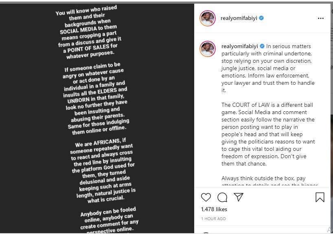Open realyomifabiyi profile from the header username
333x234 pixels.
pyautogui.click(x=239, y=18)
